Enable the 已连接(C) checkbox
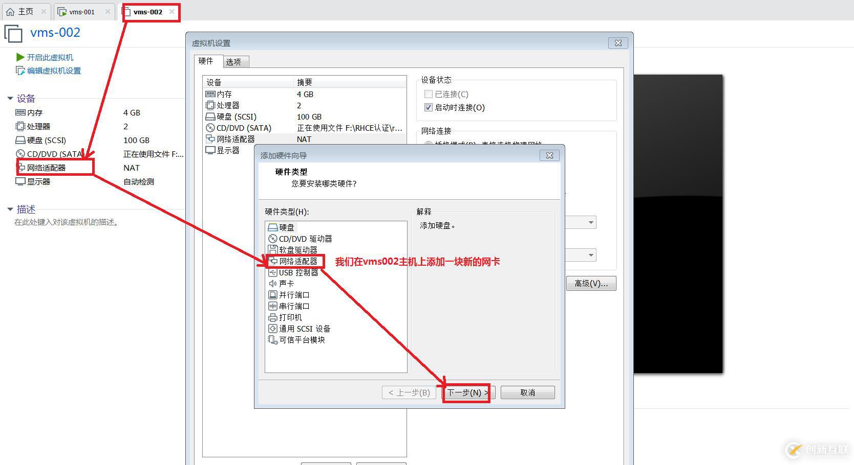 point(429,94)
